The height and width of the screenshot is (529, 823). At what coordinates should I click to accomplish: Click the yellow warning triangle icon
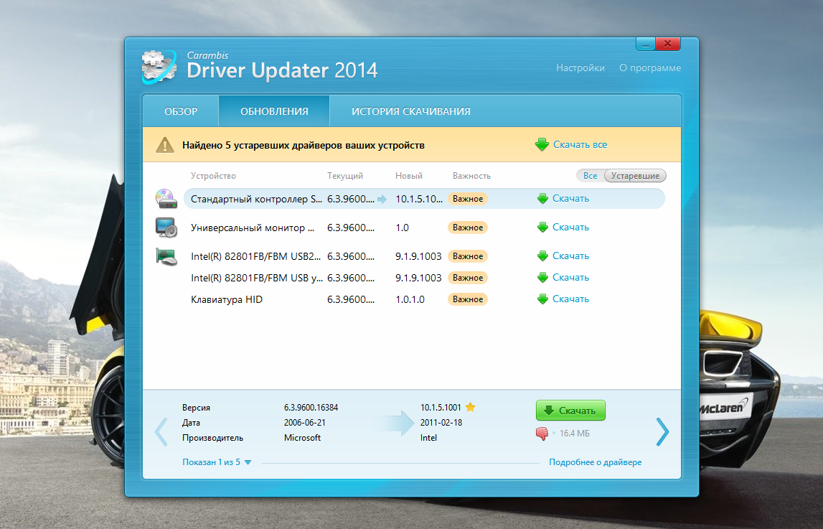pyautogui.click(x=166, y=145)
